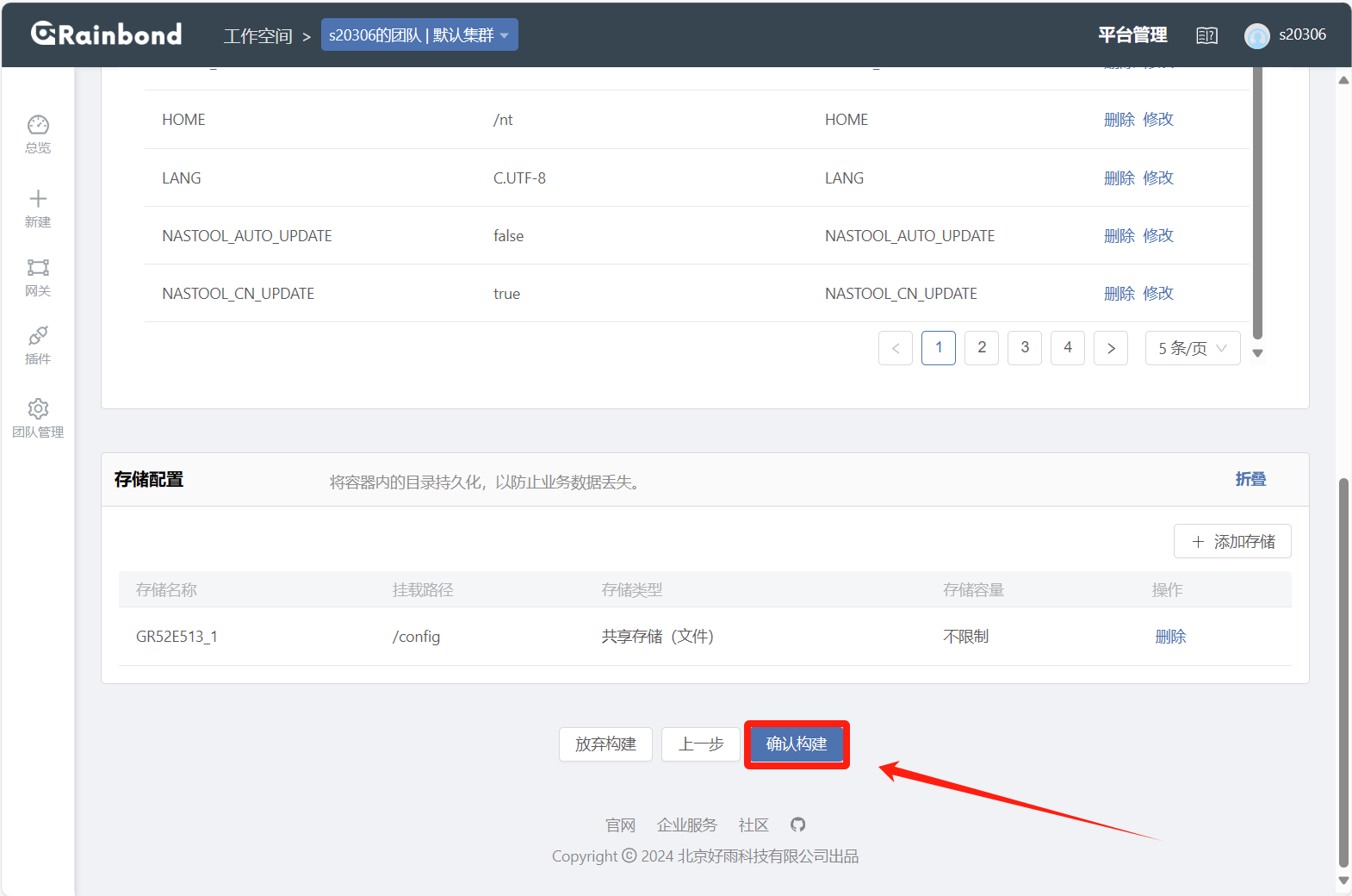Open 团队管理 gear icon in sidebar

coord(38,409)
